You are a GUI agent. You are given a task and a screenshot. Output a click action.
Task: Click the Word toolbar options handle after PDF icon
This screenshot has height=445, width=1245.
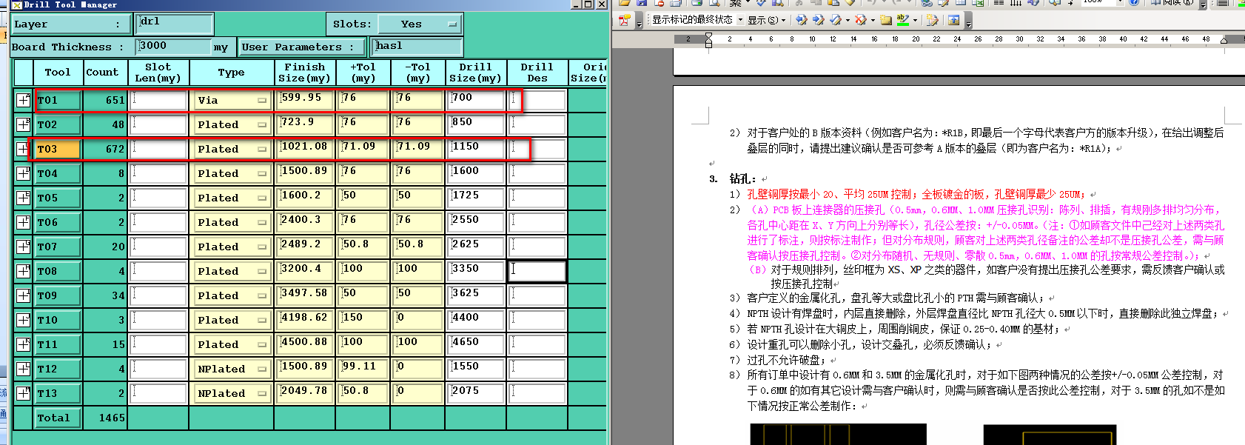click(x=639, y=21)
